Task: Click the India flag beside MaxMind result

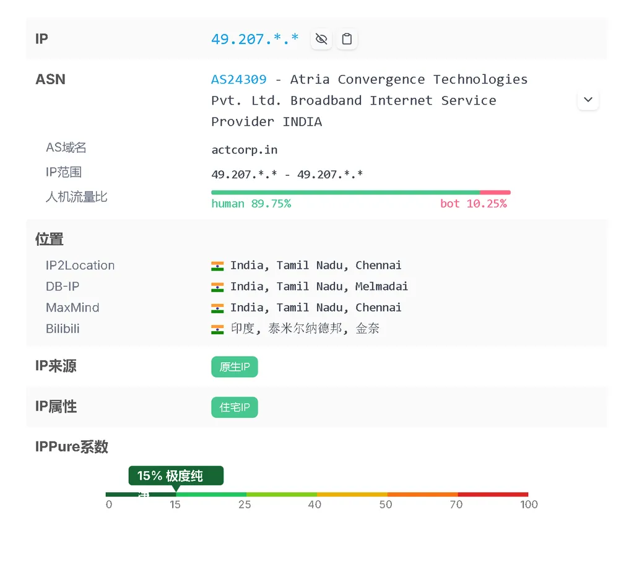Action: [x=217, y=307]
